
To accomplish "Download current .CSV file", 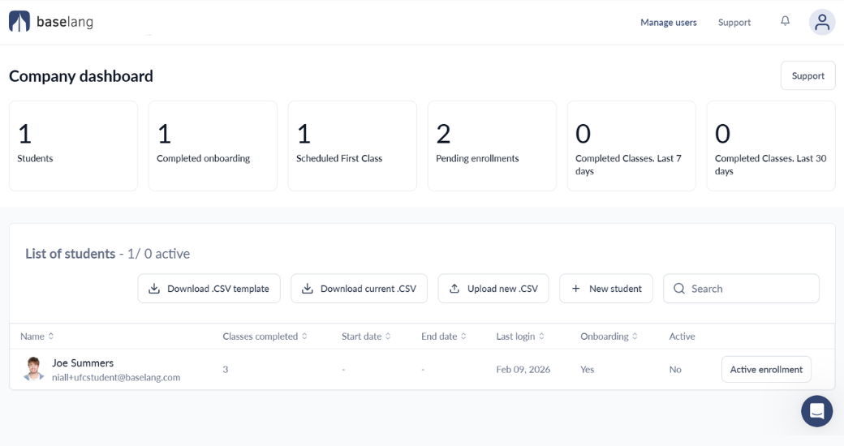I will [x=359, y=289].
